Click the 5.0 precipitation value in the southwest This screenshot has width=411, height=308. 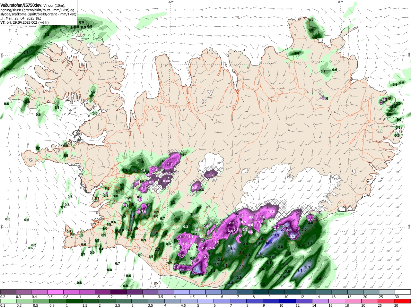tap(133, 217)
